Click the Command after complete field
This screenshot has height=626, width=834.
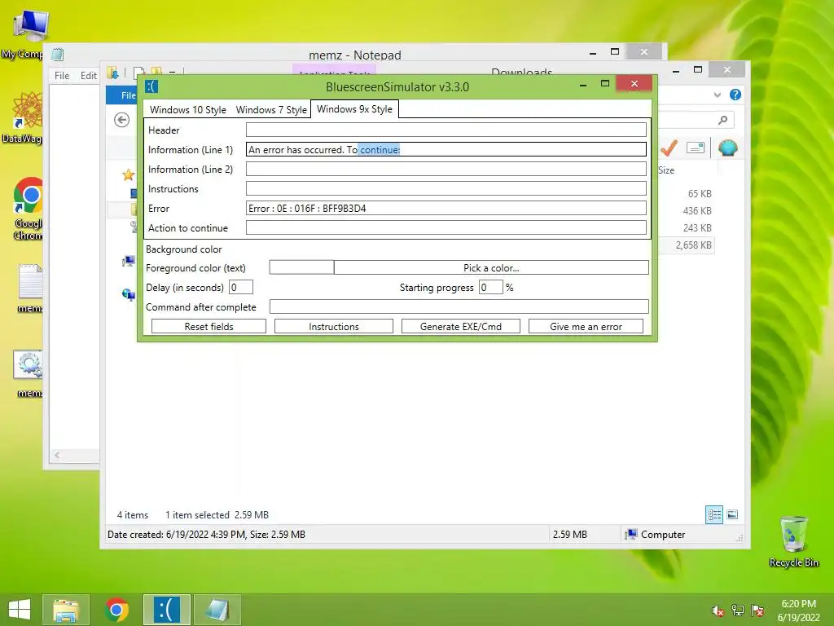(459, 306)
